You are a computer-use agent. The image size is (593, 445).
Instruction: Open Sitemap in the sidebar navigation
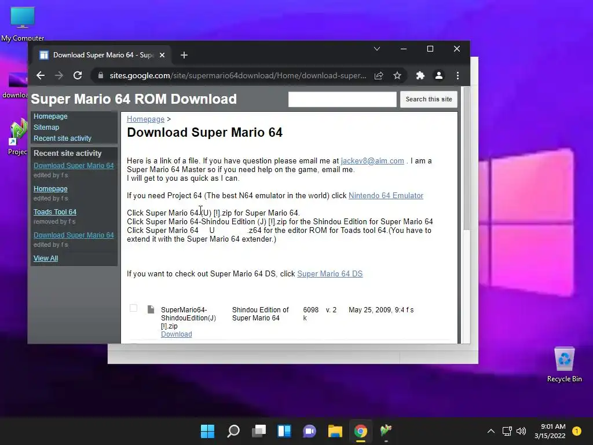tap(46, 127)
